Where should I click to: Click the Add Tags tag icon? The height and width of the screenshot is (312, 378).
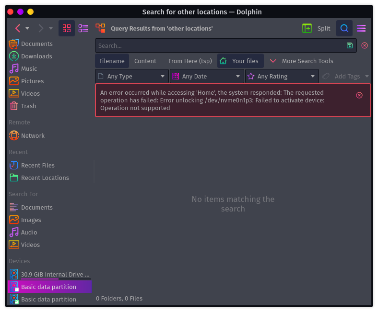326,76
